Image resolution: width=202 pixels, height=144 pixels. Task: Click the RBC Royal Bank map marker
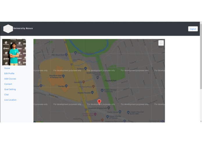click(66, 55)
